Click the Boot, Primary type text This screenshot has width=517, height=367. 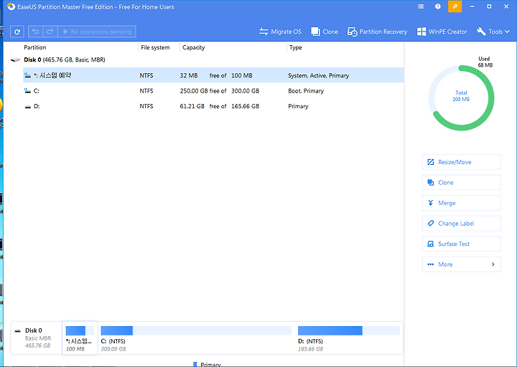pos(306,91)
